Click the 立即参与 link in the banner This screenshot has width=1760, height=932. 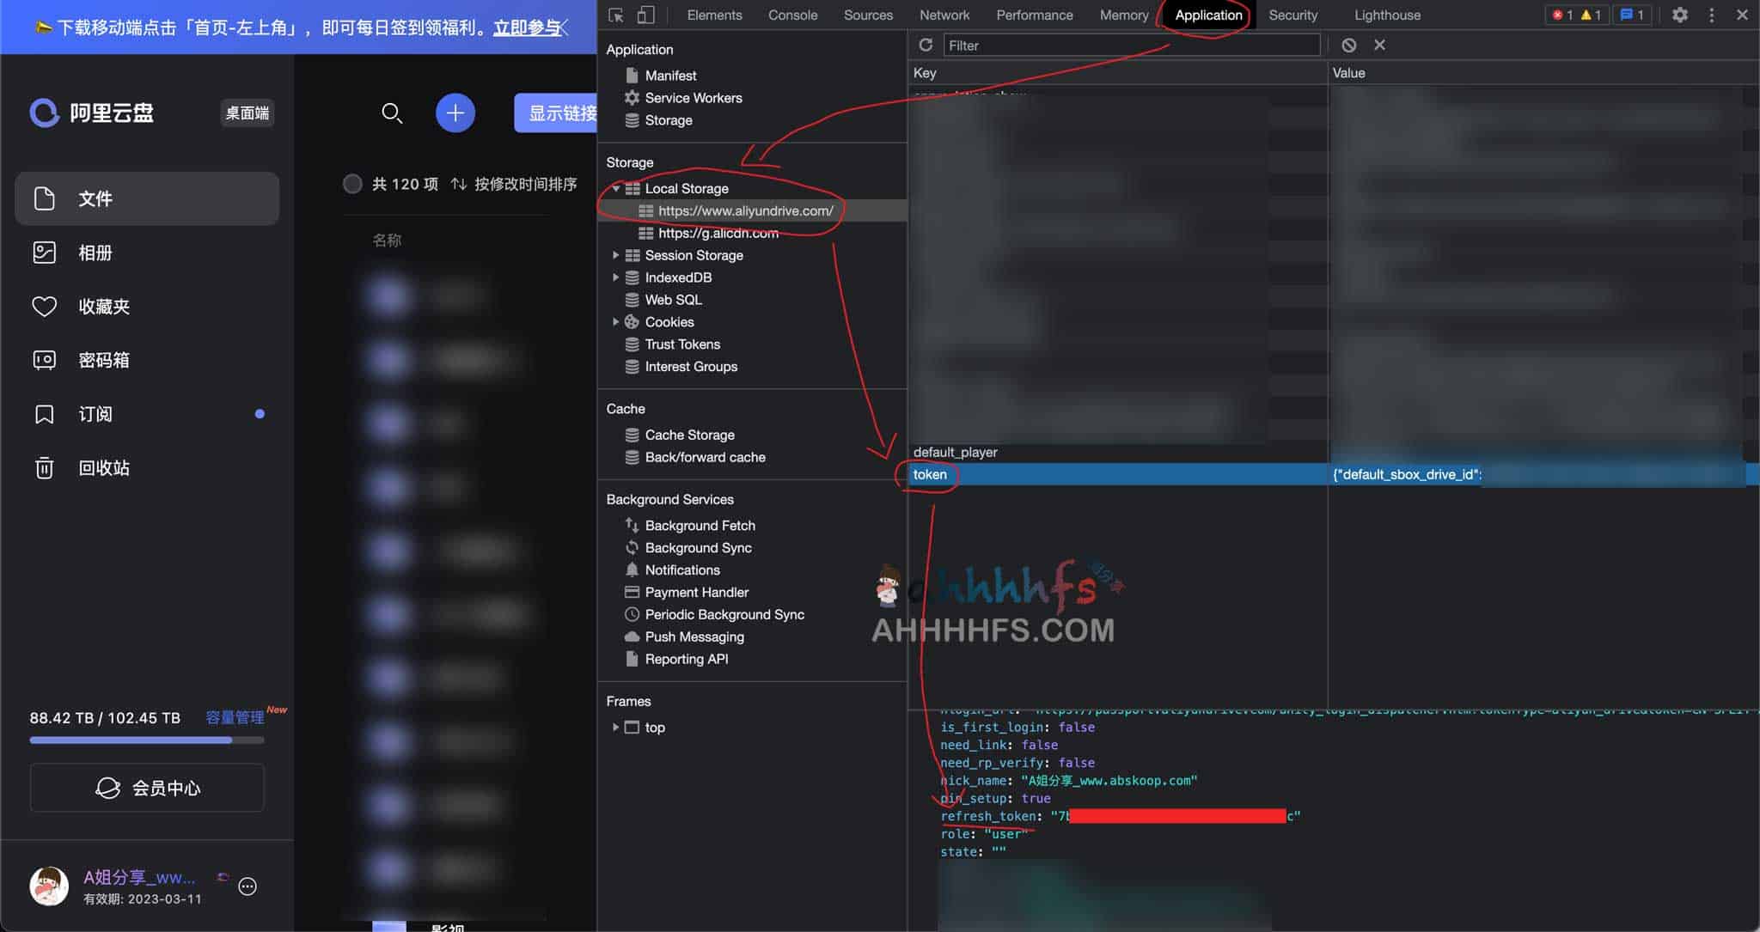[x=526, y=27]
